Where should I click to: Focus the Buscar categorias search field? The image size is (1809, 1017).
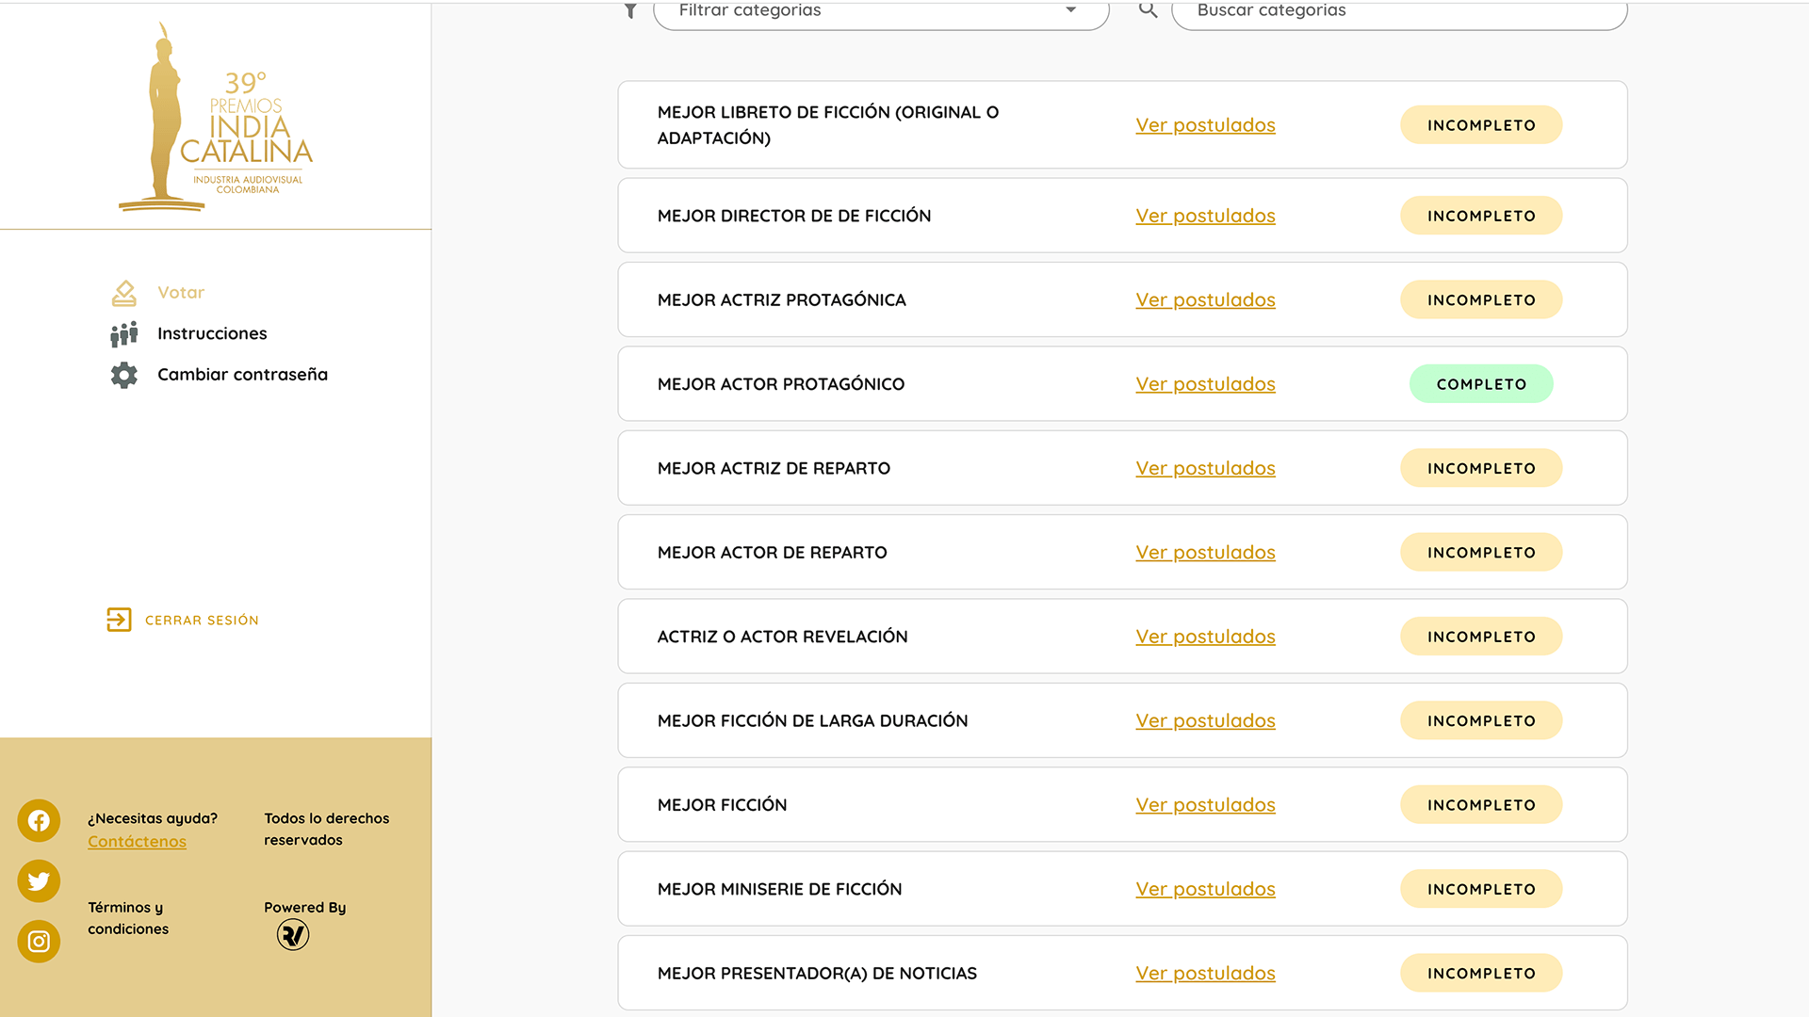(x=1398, y=11)
